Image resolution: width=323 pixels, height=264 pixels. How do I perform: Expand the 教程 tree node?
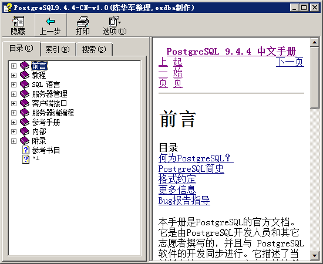click(x=14, y=75)
